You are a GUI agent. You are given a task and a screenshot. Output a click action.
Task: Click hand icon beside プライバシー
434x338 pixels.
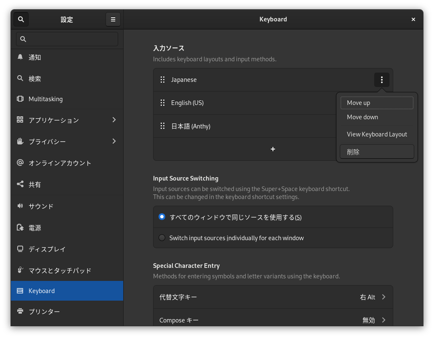pyautogui.click(x=20, y=141)
